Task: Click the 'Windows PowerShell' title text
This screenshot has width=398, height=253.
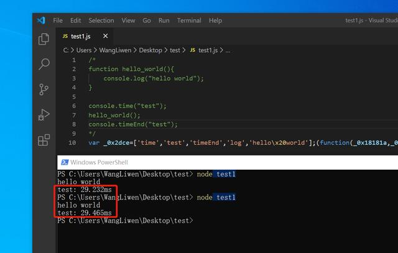Action: click(x=99, y=162)
